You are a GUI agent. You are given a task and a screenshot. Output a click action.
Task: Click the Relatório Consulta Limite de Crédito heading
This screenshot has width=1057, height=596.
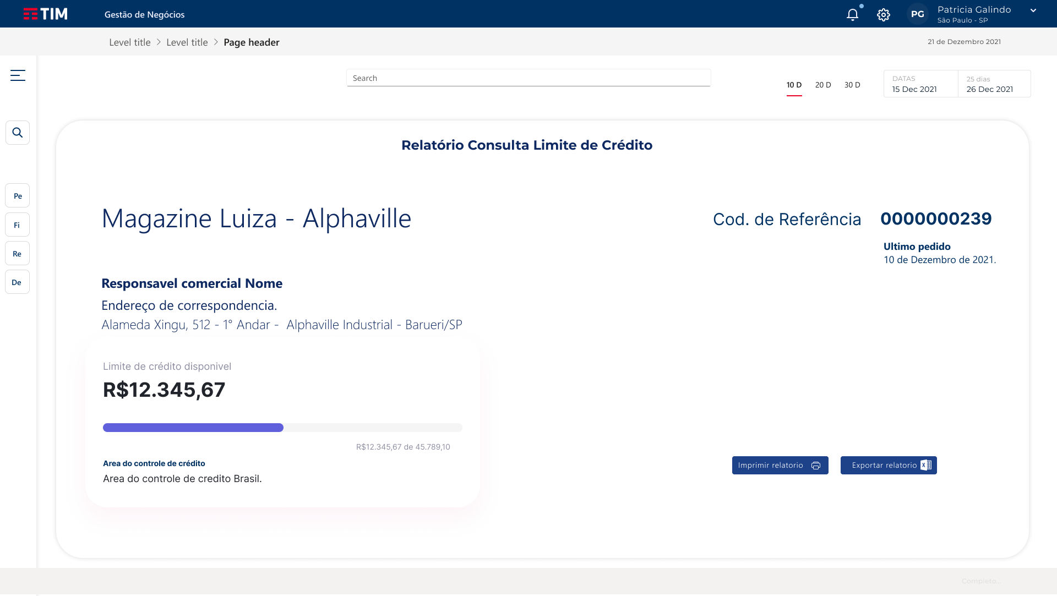click(527, 145)
